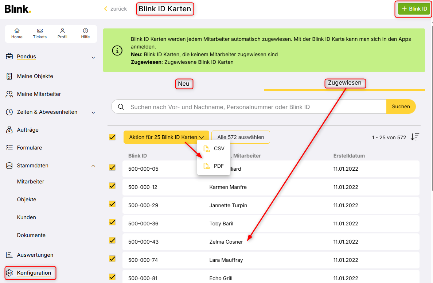The image size is (433, 283).
Task: Click the sort order icon above the table
Action: (x=415, y=137)
